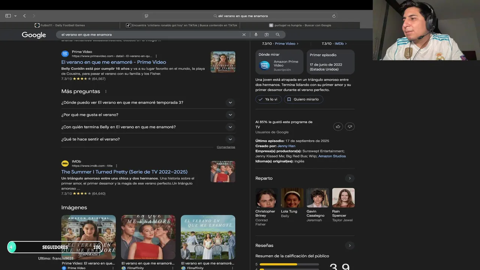Open Primer episodio info card
Screen dimensions: 480x270
tap(331, 62)
